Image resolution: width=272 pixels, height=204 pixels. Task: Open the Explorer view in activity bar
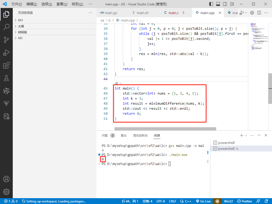(6, 14)
